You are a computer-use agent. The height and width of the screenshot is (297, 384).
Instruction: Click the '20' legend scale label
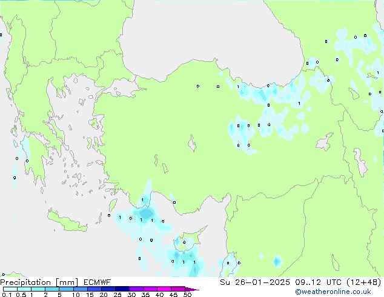(x=104, y=295)
